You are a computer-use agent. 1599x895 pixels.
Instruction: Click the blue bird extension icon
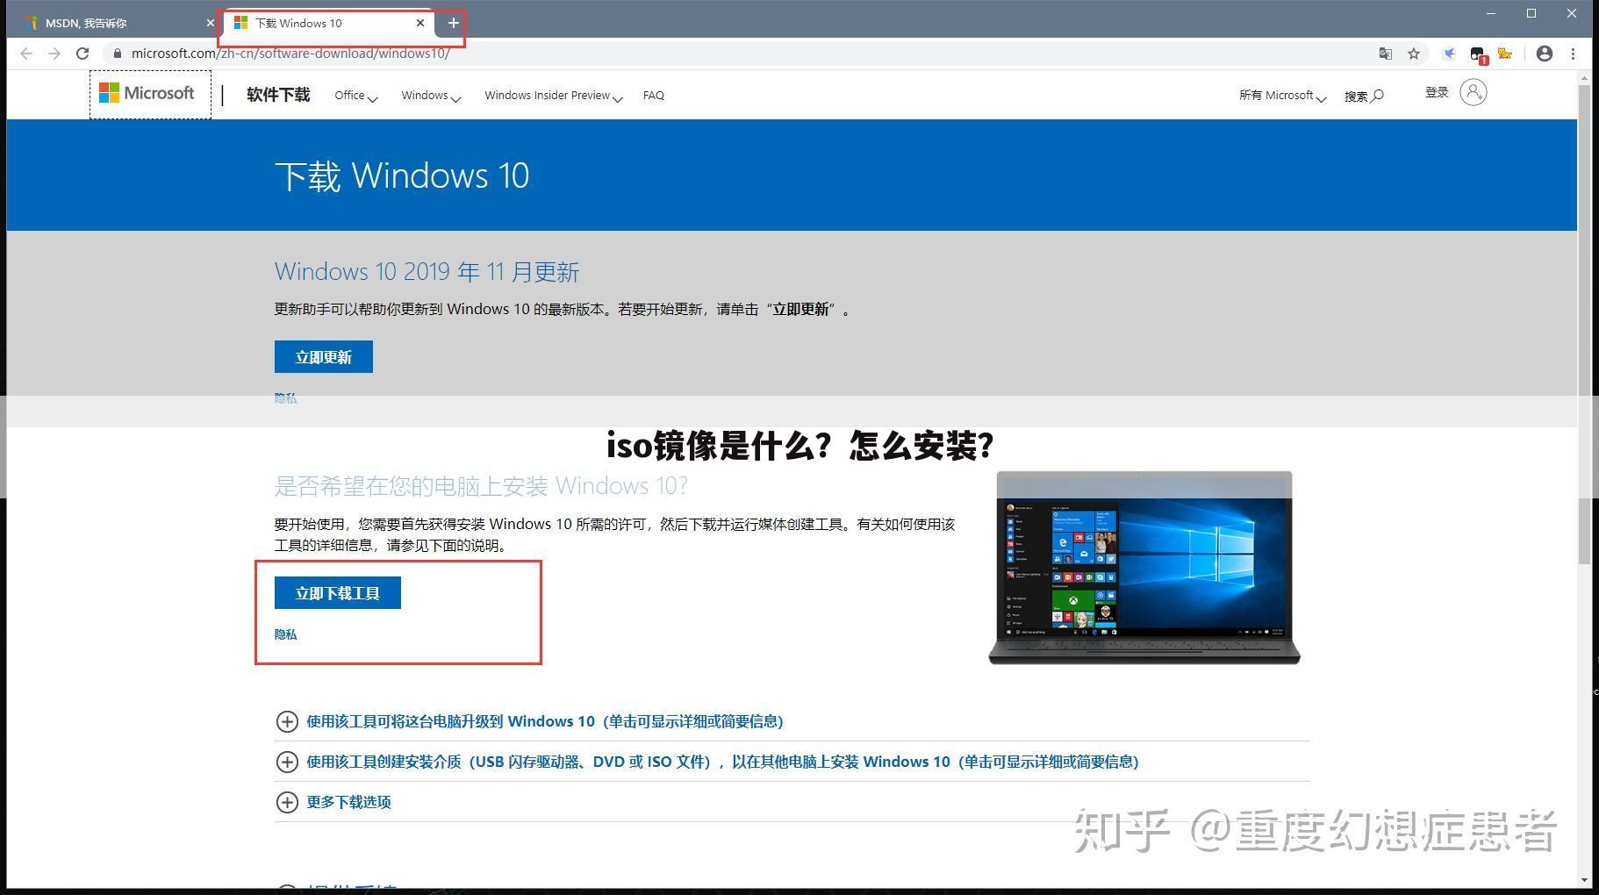[1450, 54]
